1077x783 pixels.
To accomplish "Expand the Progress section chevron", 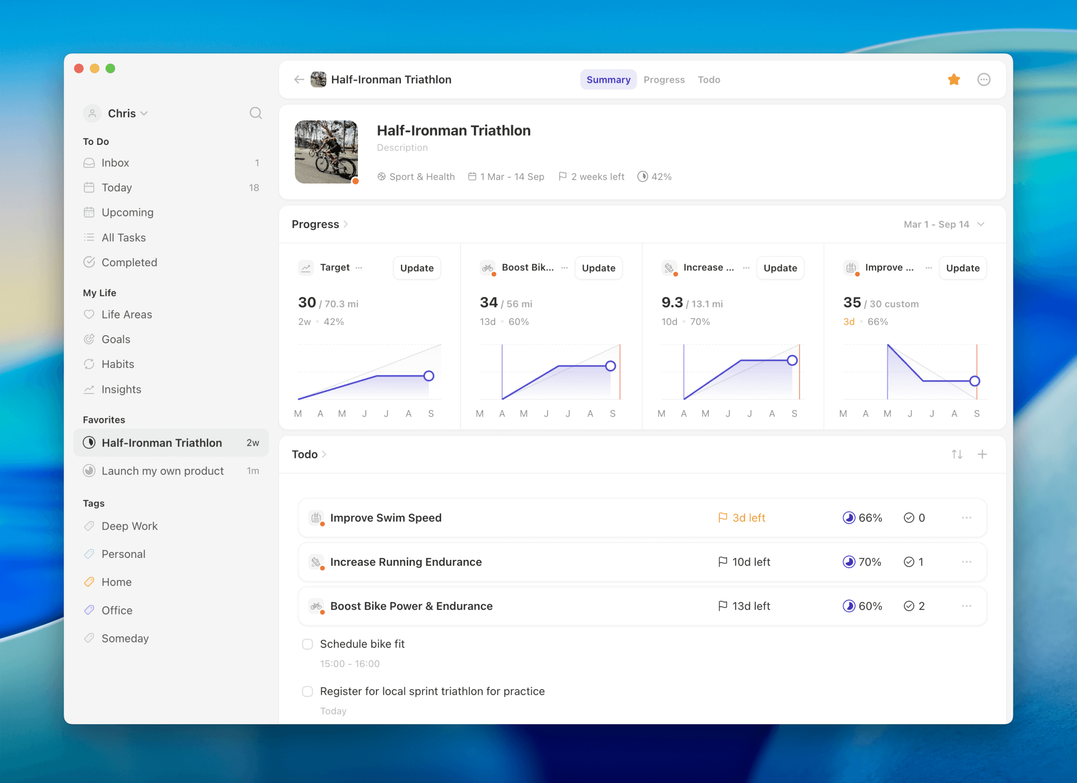I will [346, 224].
